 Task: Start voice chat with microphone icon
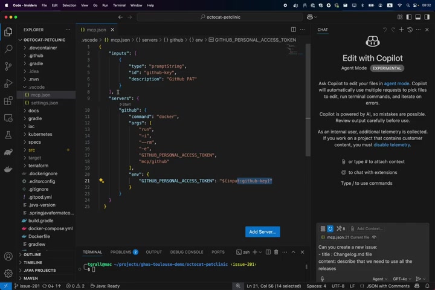322,279
